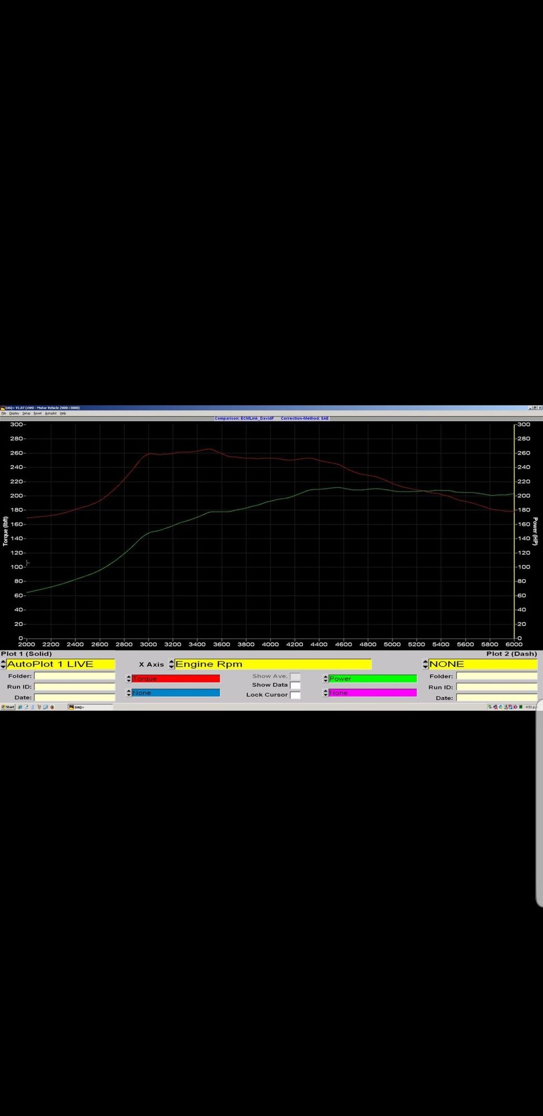Viewport: 543px width, 1116px height.
Task: Click the Plot 1 Run ID field
Action: coord(74,687)
